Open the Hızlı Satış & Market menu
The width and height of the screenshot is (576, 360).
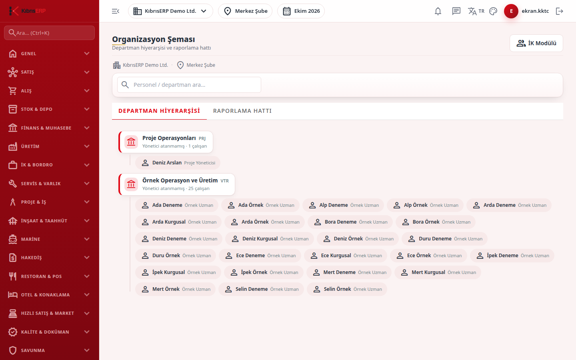pyautogui.click(x=50, y=313)
